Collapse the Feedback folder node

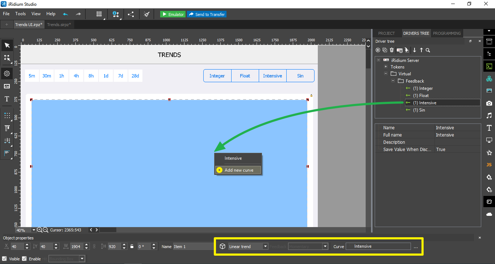393,81
